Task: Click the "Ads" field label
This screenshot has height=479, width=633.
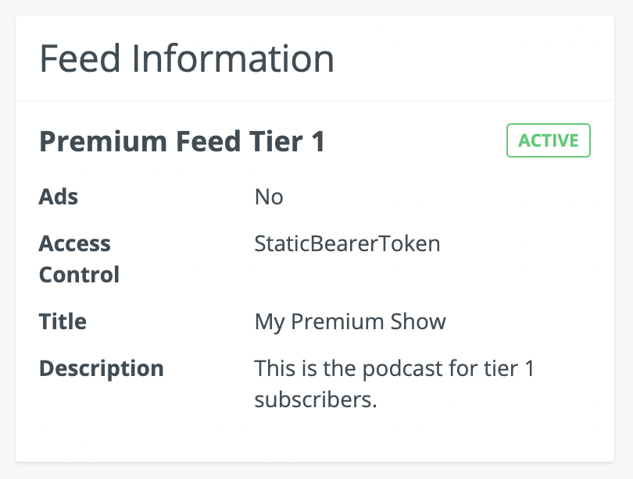Action: [59, 197]
